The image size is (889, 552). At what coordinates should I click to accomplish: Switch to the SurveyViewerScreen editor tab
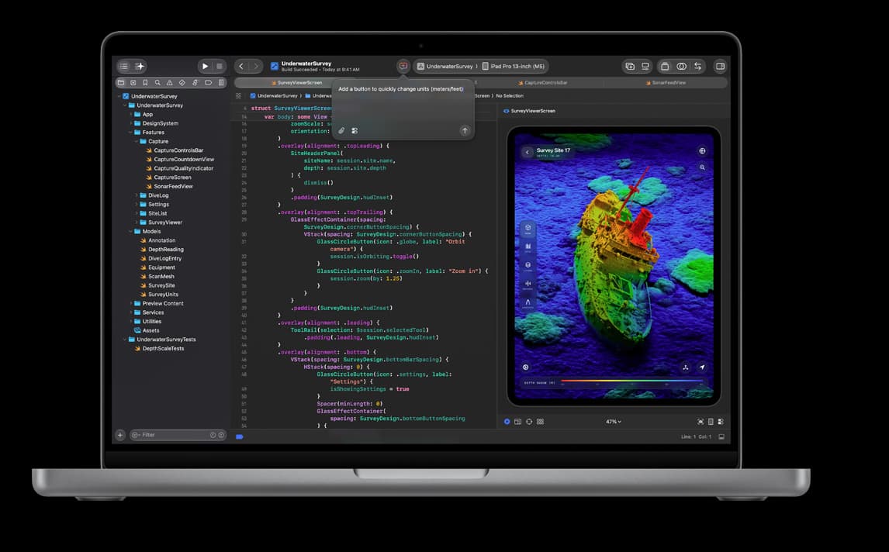coord(296,83)
